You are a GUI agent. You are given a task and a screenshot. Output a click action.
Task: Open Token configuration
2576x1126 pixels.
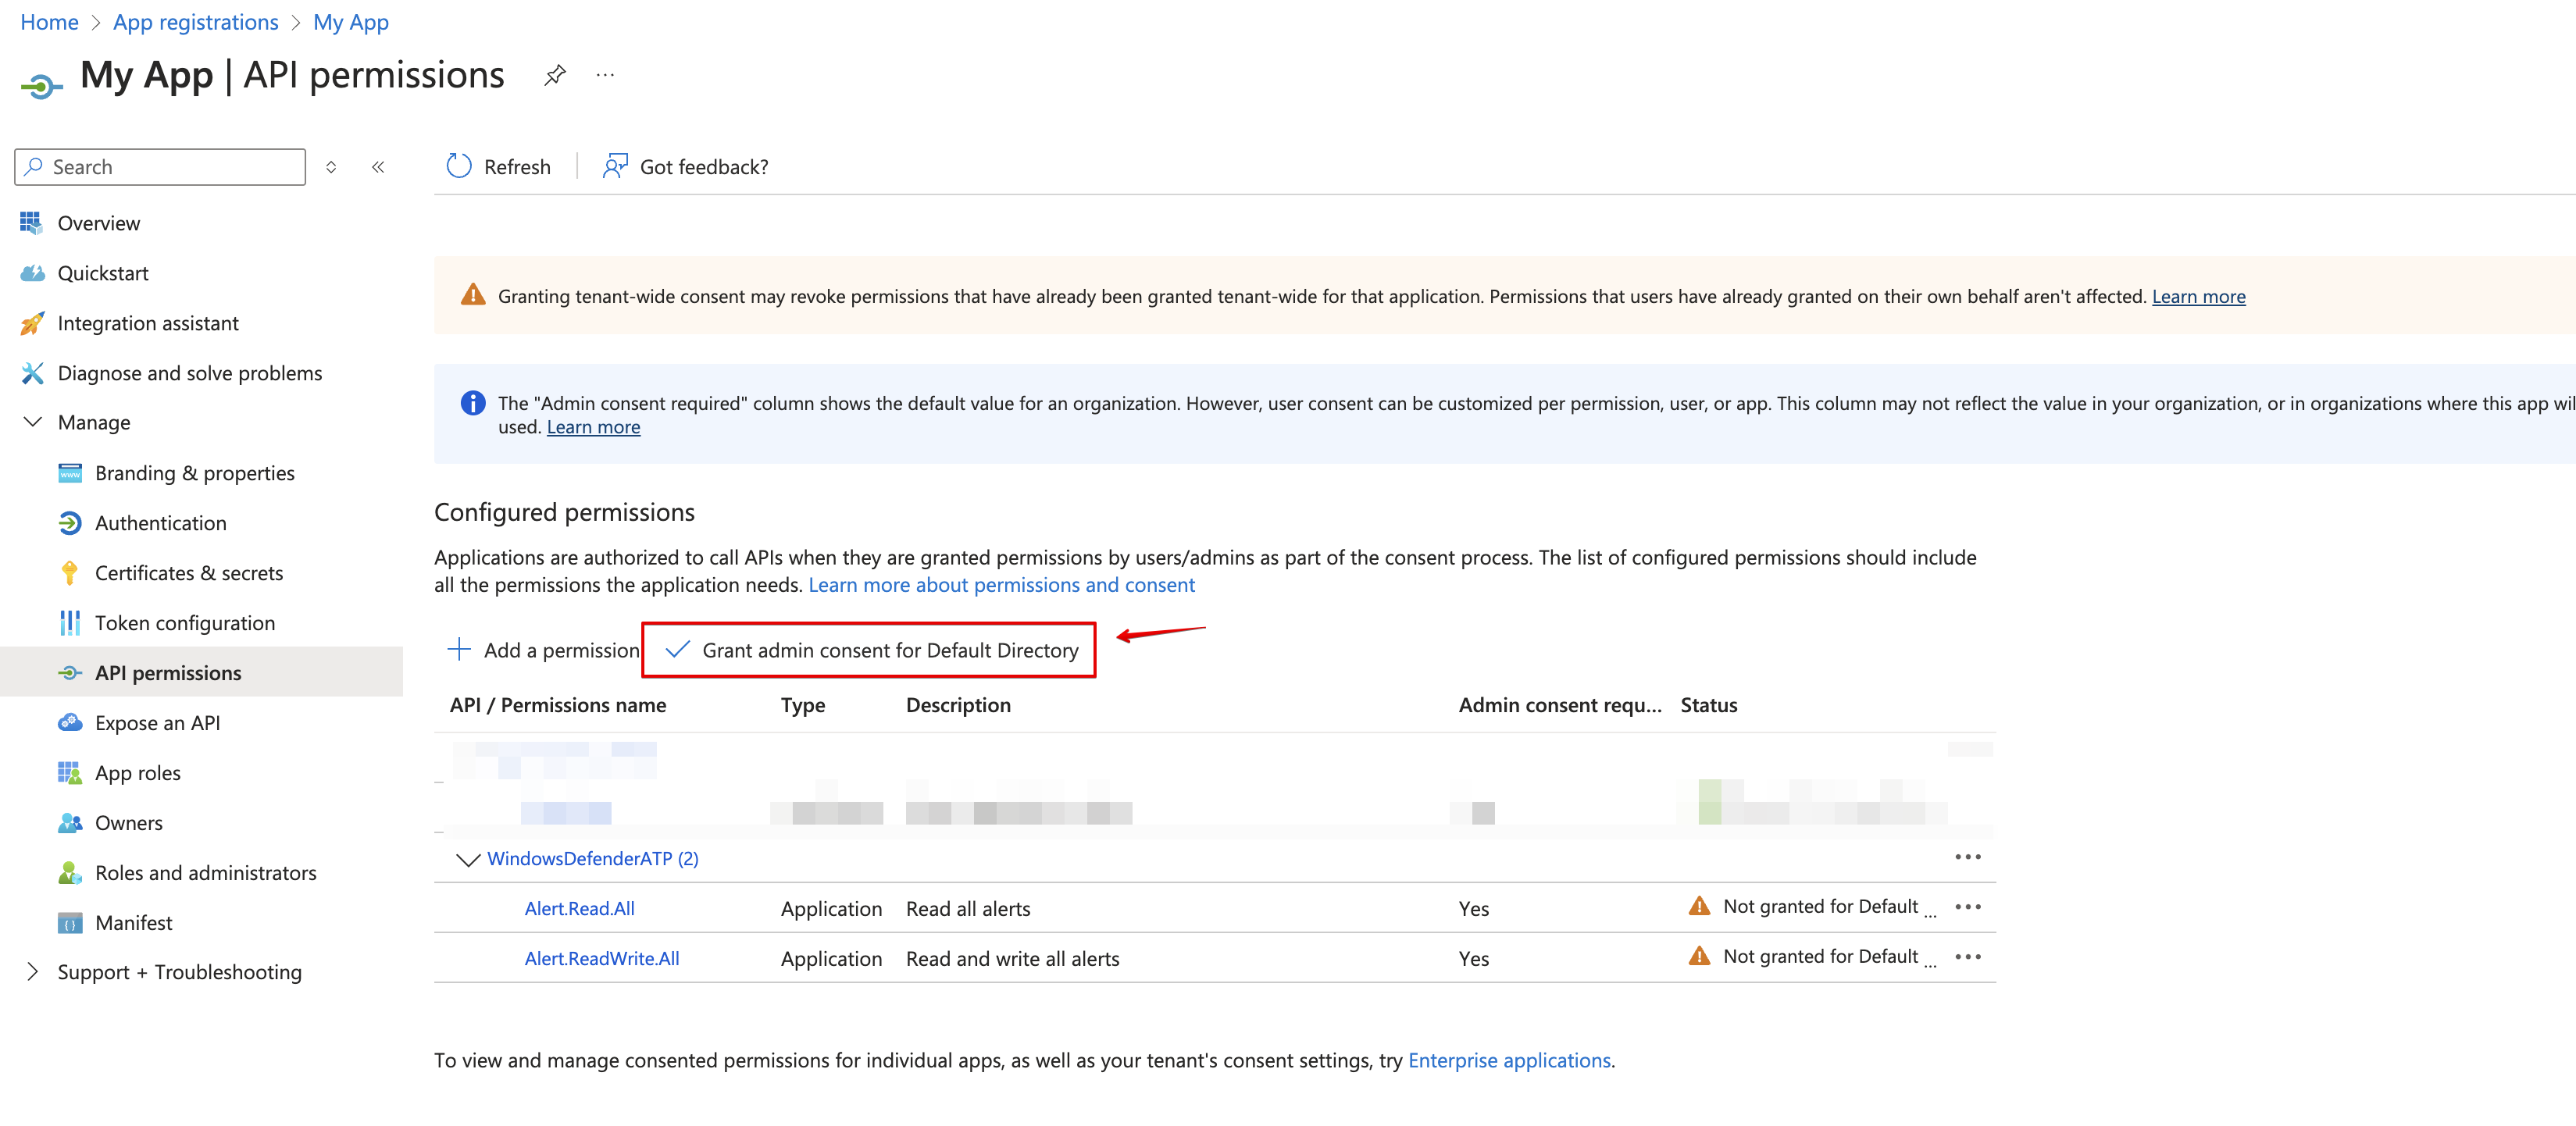point(185,622)
